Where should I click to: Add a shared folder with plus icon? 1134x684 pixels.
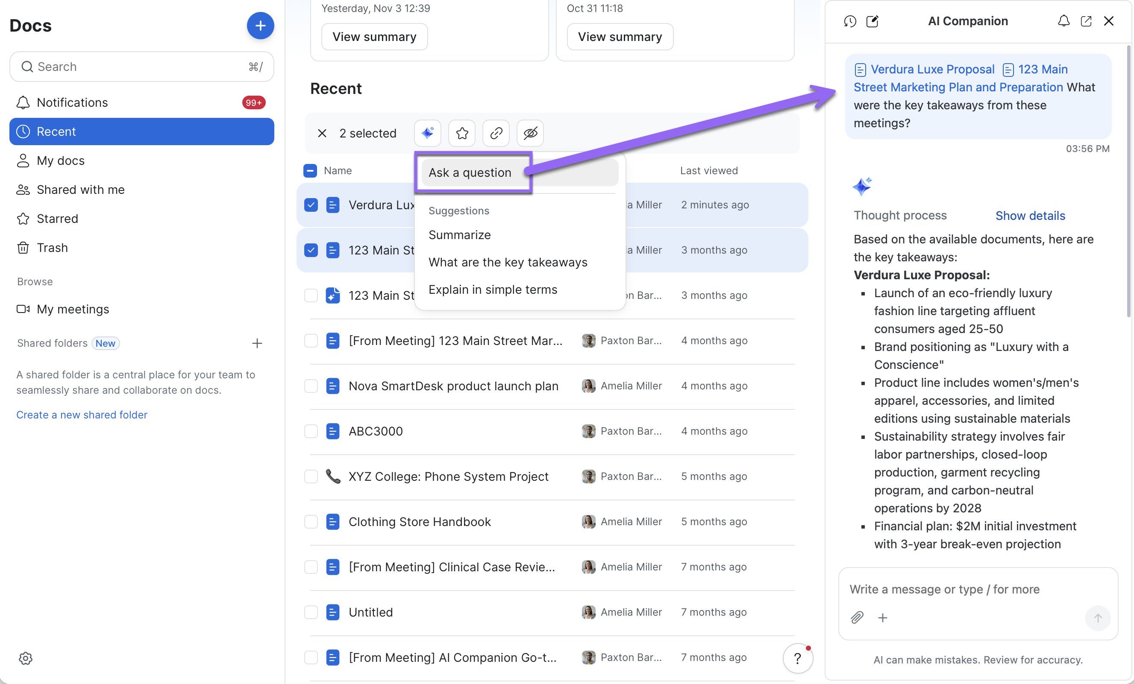click(257, 343)
